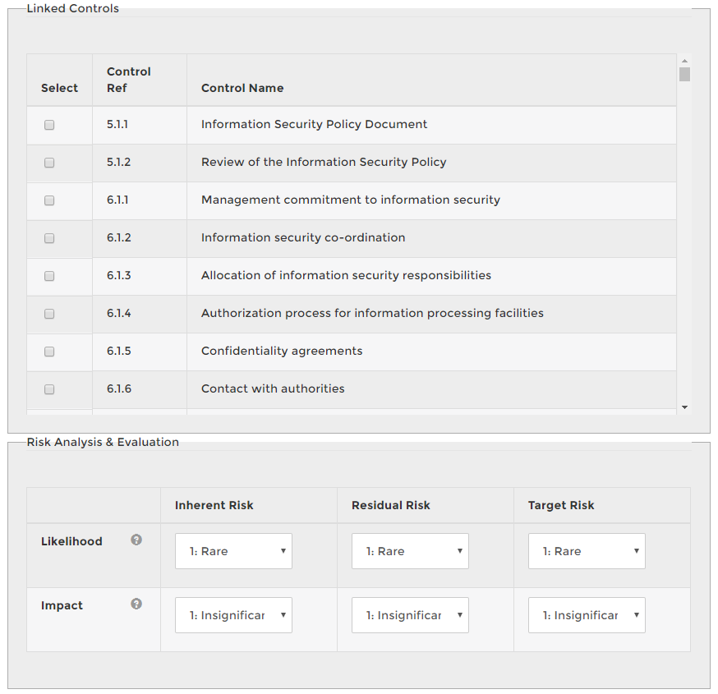Click 'Contact with authorities' row text
This screenshot has width=718, height=694.
click(273, 388)
